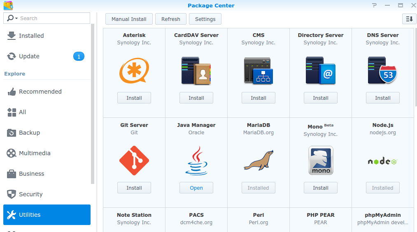Screen dimensions: 417x232
Task: Click the Node.js Installed button
Action: [x=383, y=188]
